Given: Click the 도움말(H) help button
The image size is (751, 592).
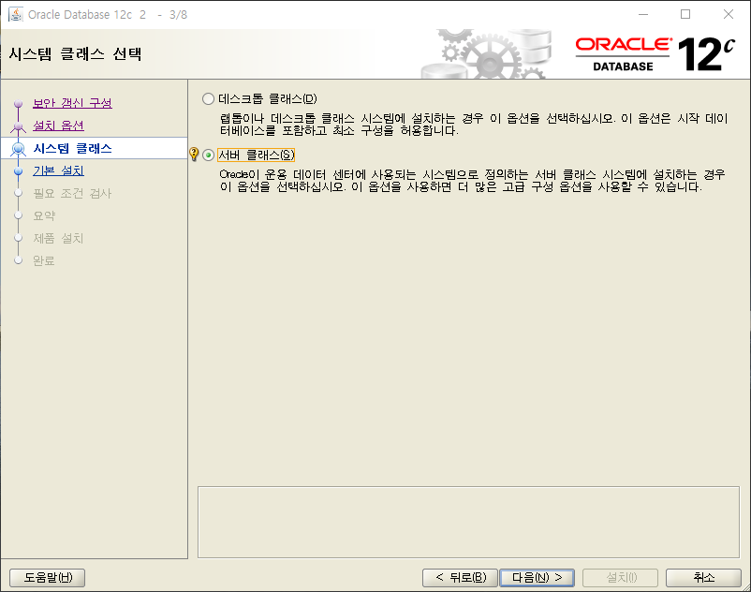Looking at the screenshot, I should pos(48,578).
